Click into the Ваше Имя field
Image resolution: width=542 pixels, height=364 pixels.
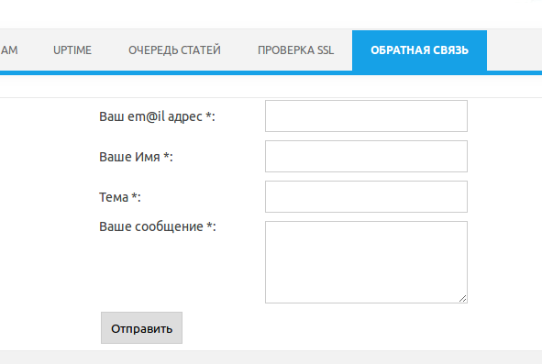click(x=366, y=156)
